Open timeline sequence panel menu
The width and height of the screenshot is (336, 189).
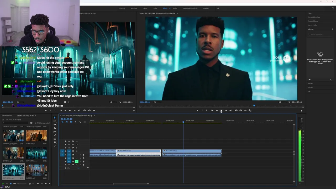94,115
